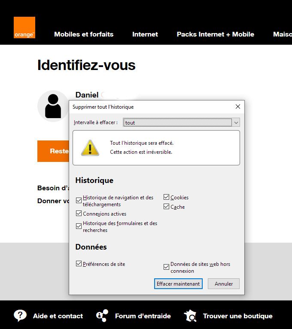Uncheck Historique de navigation et des téléchargements

tap(79, 200)
